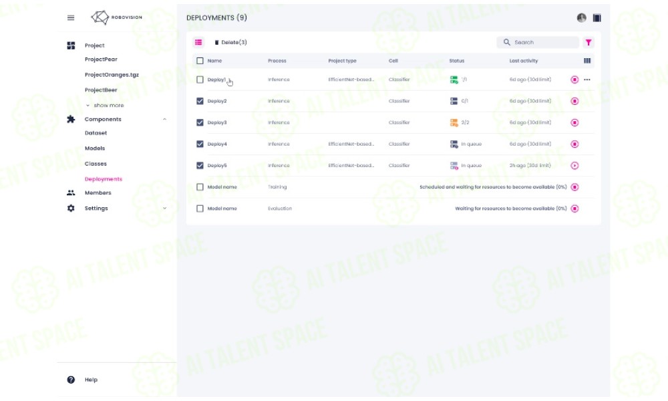This screenshot has width=668, height=401.
Task: Click Deploy4 in queue status icon
Action: click(x=454, y=144)
